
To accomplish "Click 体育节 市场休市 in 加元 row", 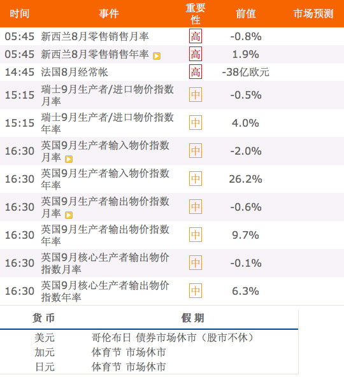I will [x=129, y=352].
